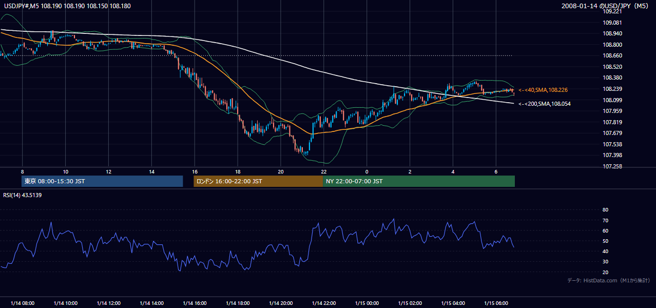Click the '1/14 20:00' bottom time label
Viewport: 656px width, 308px height.
point(281,303)
